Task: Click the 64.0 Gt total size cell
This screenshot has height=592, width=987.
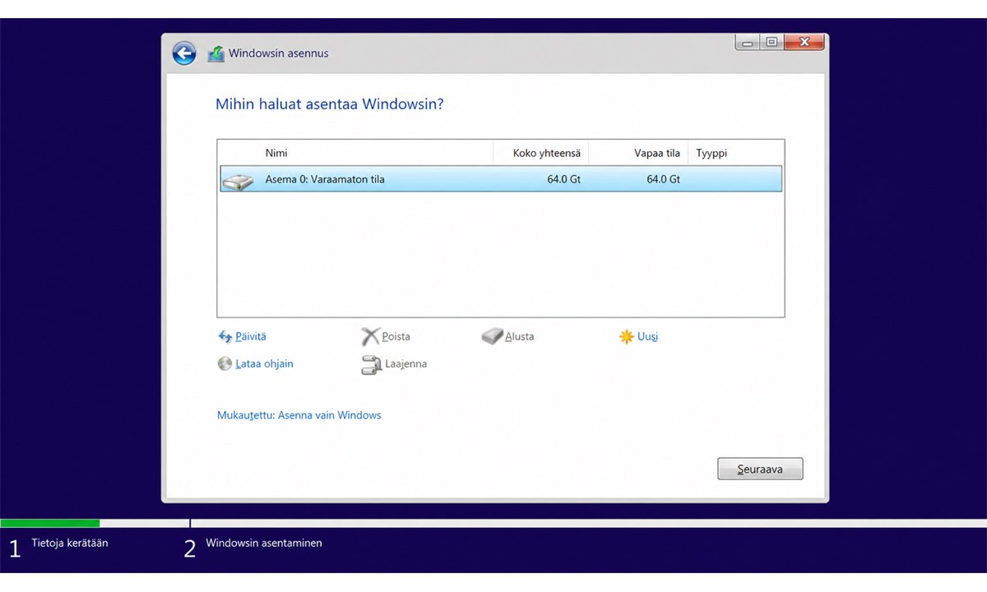Action: [x=563, y=179]
